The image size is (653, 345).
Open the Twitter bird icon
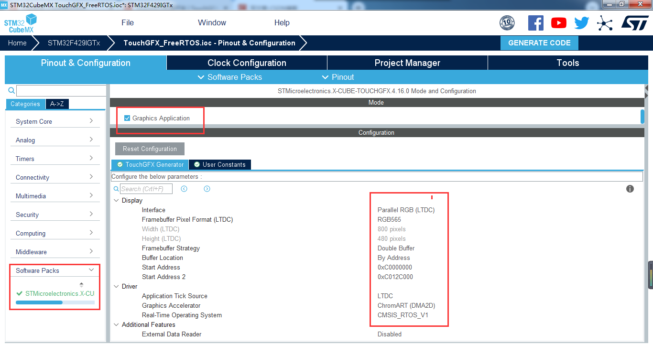click(x=582, y=23)
